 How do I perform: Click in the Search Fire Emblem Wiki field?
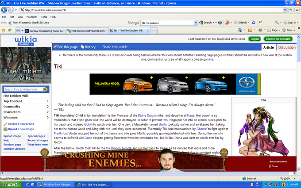(x=23, y=89)
